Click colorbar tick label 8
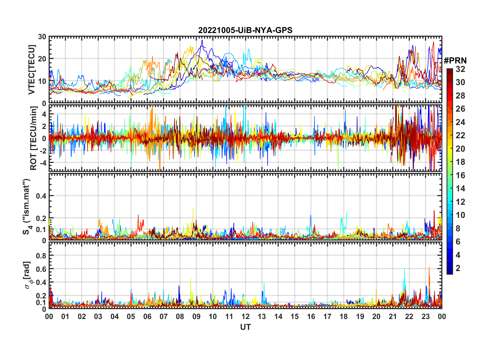Viewport: 491px width, 343px height. [458, 228]
